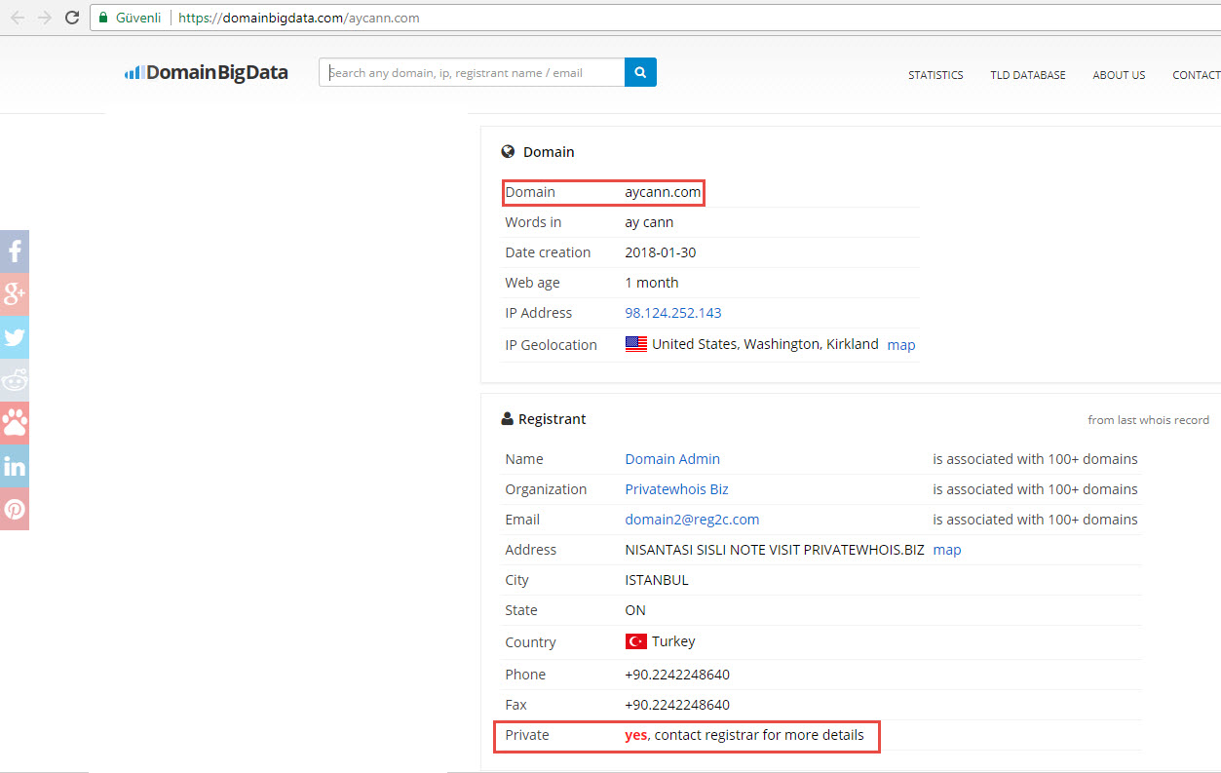Select the state value ON
Viewport: 1221px width, 773px height.
pyautogui.click(x=635, y=610)
